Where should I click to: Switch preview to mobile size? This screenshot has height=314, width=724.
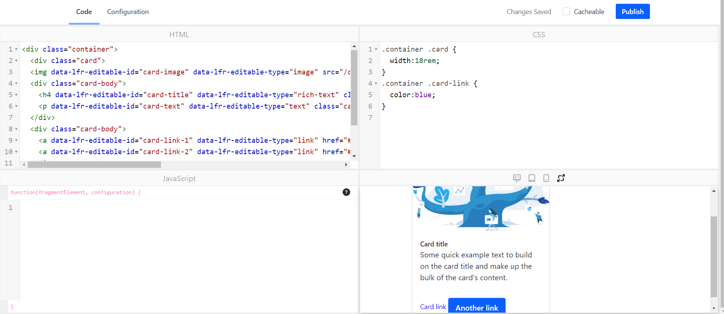click(x=546, y=178)
